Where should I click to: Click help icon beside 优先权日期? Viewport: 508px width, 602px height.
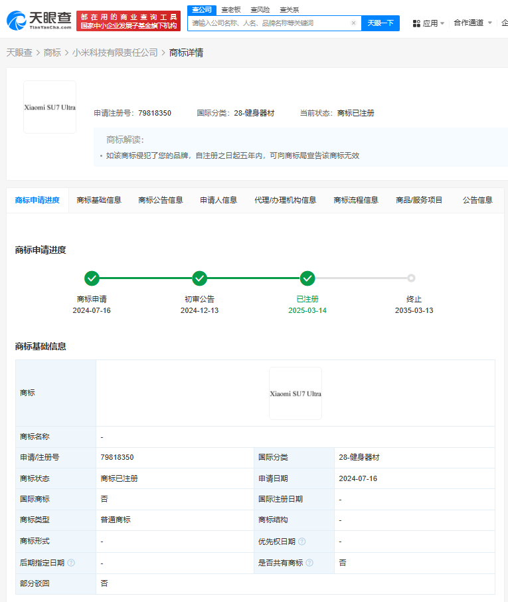pyautogui.click(x=302, y=542)
